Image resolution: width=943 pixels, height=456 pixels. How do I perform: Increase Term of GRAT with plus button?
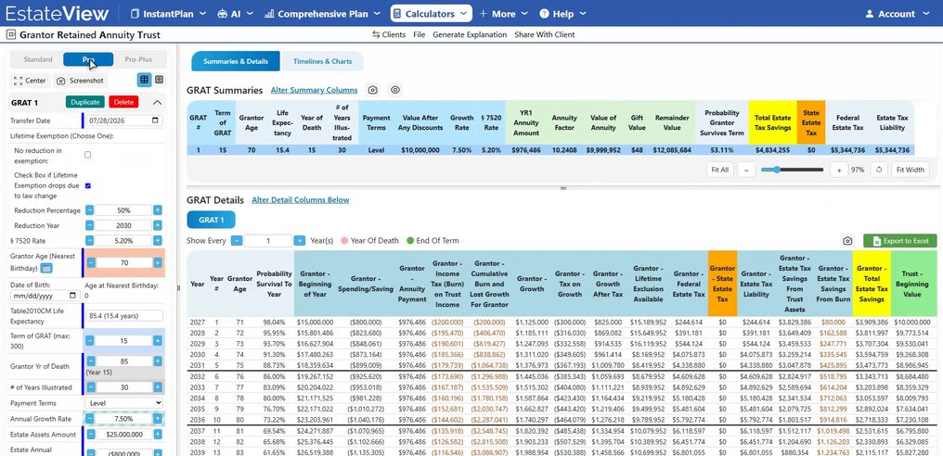[158, 341]
